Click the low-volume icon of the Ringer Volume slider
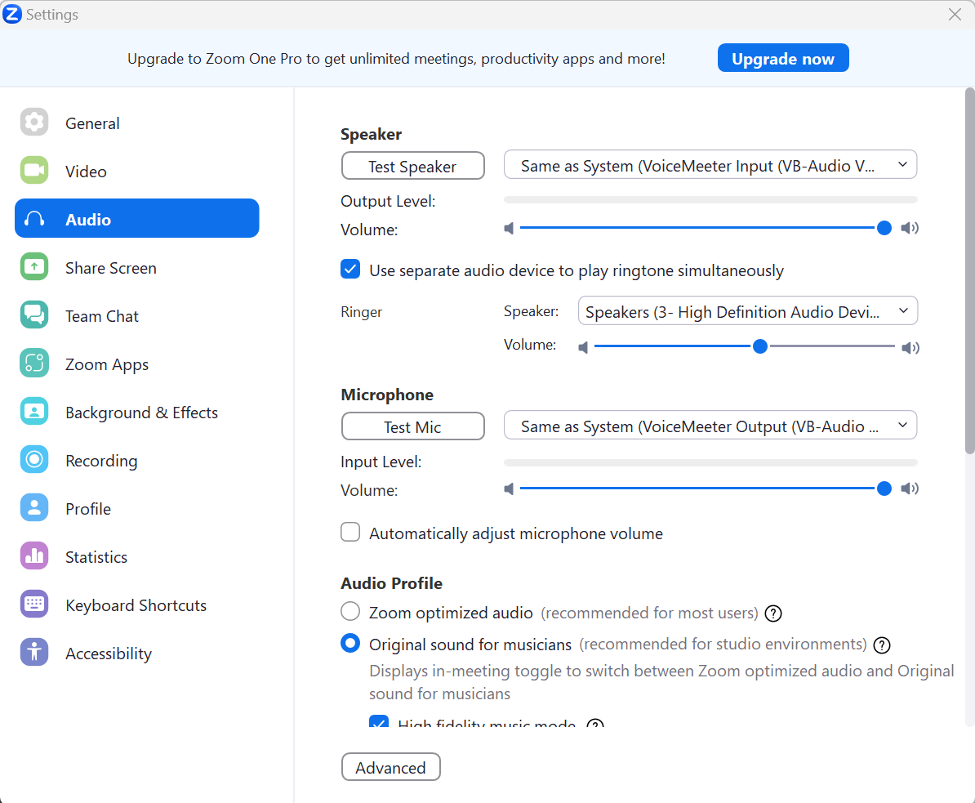Viewport: 975px width, 803px height. 583,347
